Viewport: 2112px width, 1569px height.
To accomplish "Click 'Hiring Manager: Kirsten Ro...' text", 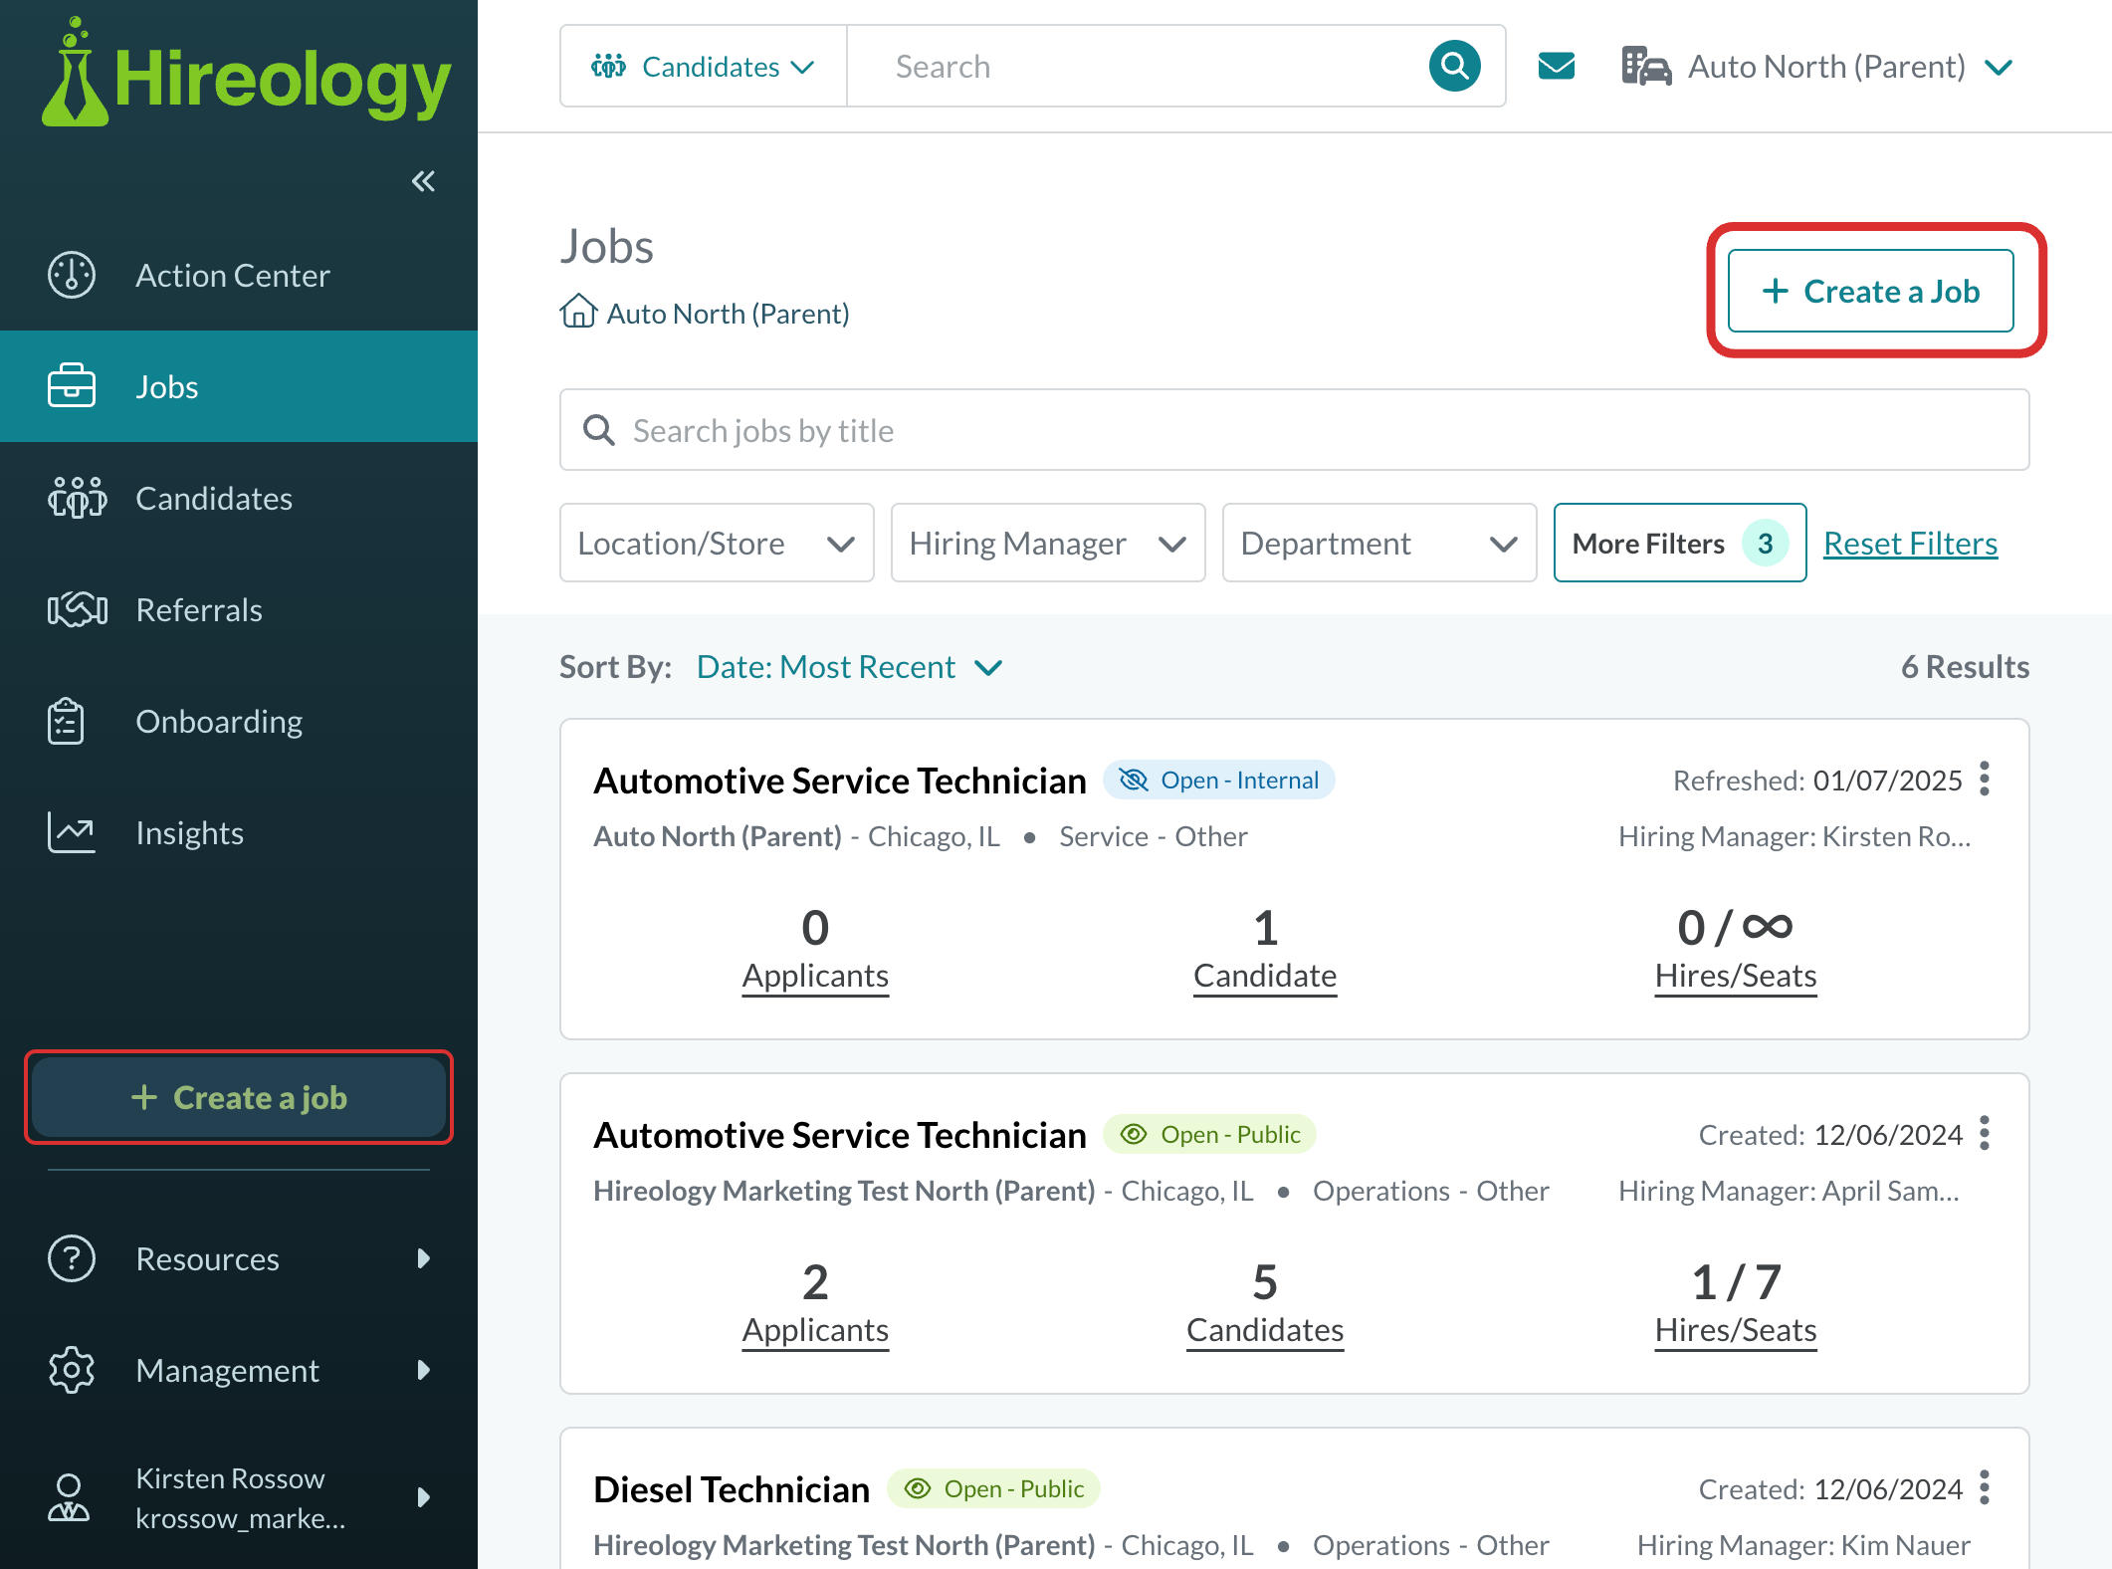I will [x=1795, y=836].
